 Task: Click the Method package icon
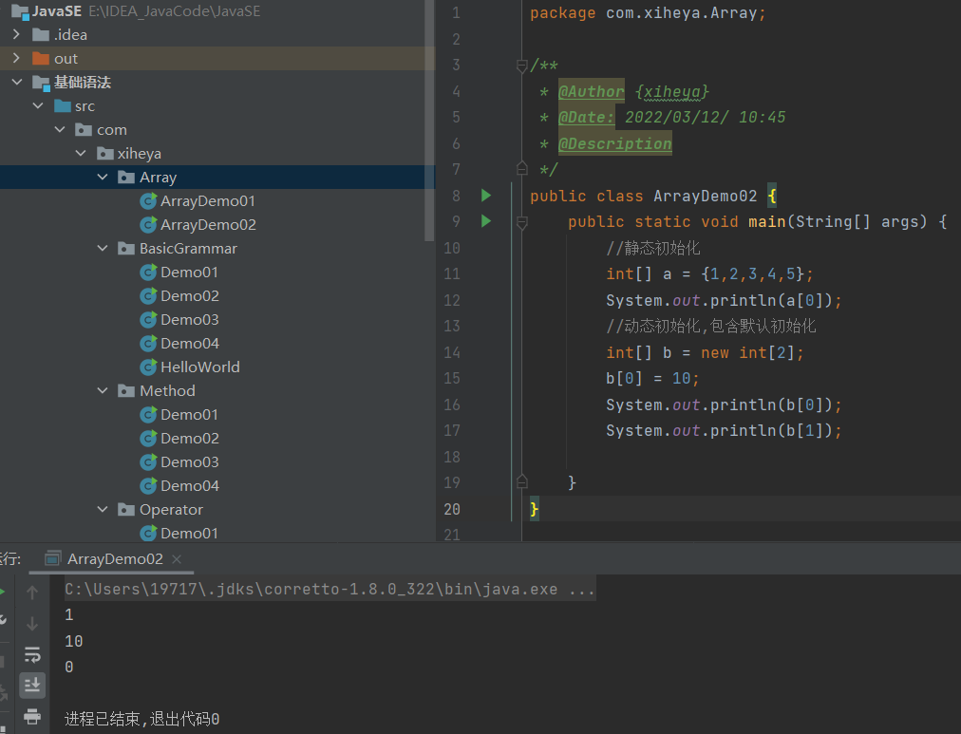click(126, 391)
